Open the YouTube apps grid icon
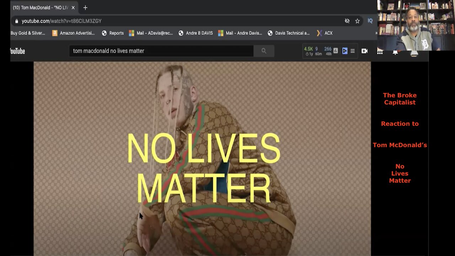 pyautogui.click(x=380, y=52)
